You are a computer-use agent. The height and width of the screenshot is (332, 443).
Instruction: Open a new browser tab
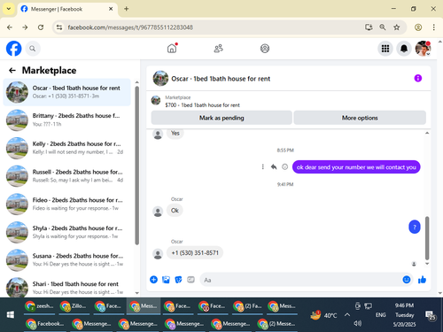click(x=127, y=9)
